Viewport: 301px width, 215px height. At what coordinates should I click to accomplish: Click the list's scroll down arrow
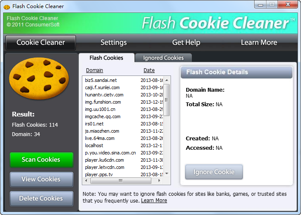click(x=167, y=174)
